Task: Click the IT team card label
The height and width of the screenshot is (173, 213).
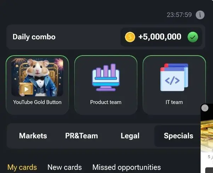Action: point(174,102)
